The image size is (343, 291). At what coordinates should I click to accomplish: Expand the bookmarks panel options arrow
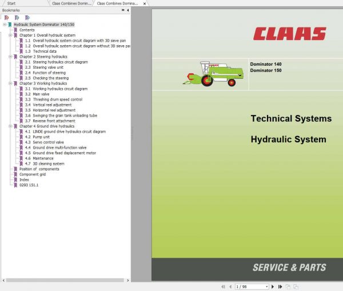point(123,10)
